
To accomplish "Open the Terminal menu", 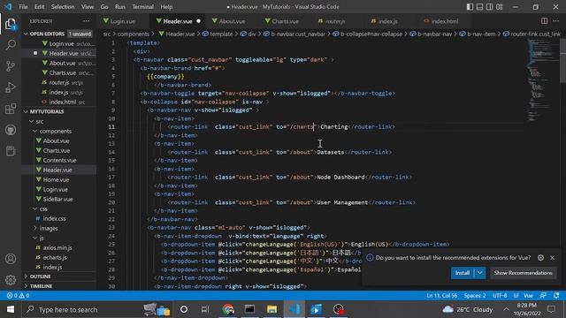I will coord(142,6).
